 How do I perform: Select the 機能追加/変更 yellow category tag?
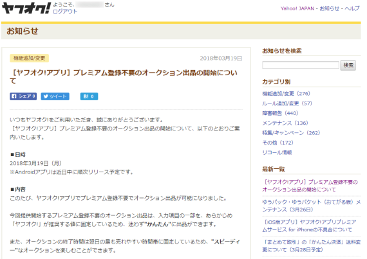coord(29,58)
